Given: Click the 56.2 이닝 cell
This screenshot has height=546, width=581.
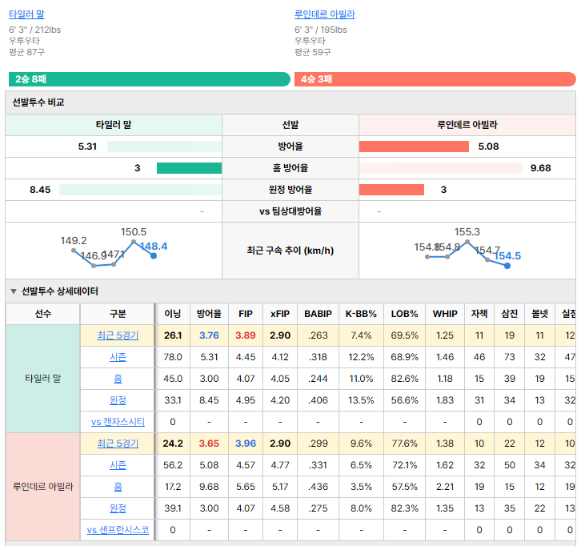Looking at the screenshot, I should pyautogui.click(x=173, y=465).
